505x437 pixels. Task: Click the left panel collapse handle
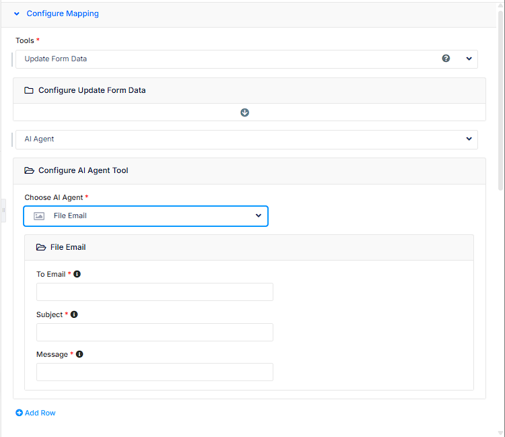pos(3,210)
